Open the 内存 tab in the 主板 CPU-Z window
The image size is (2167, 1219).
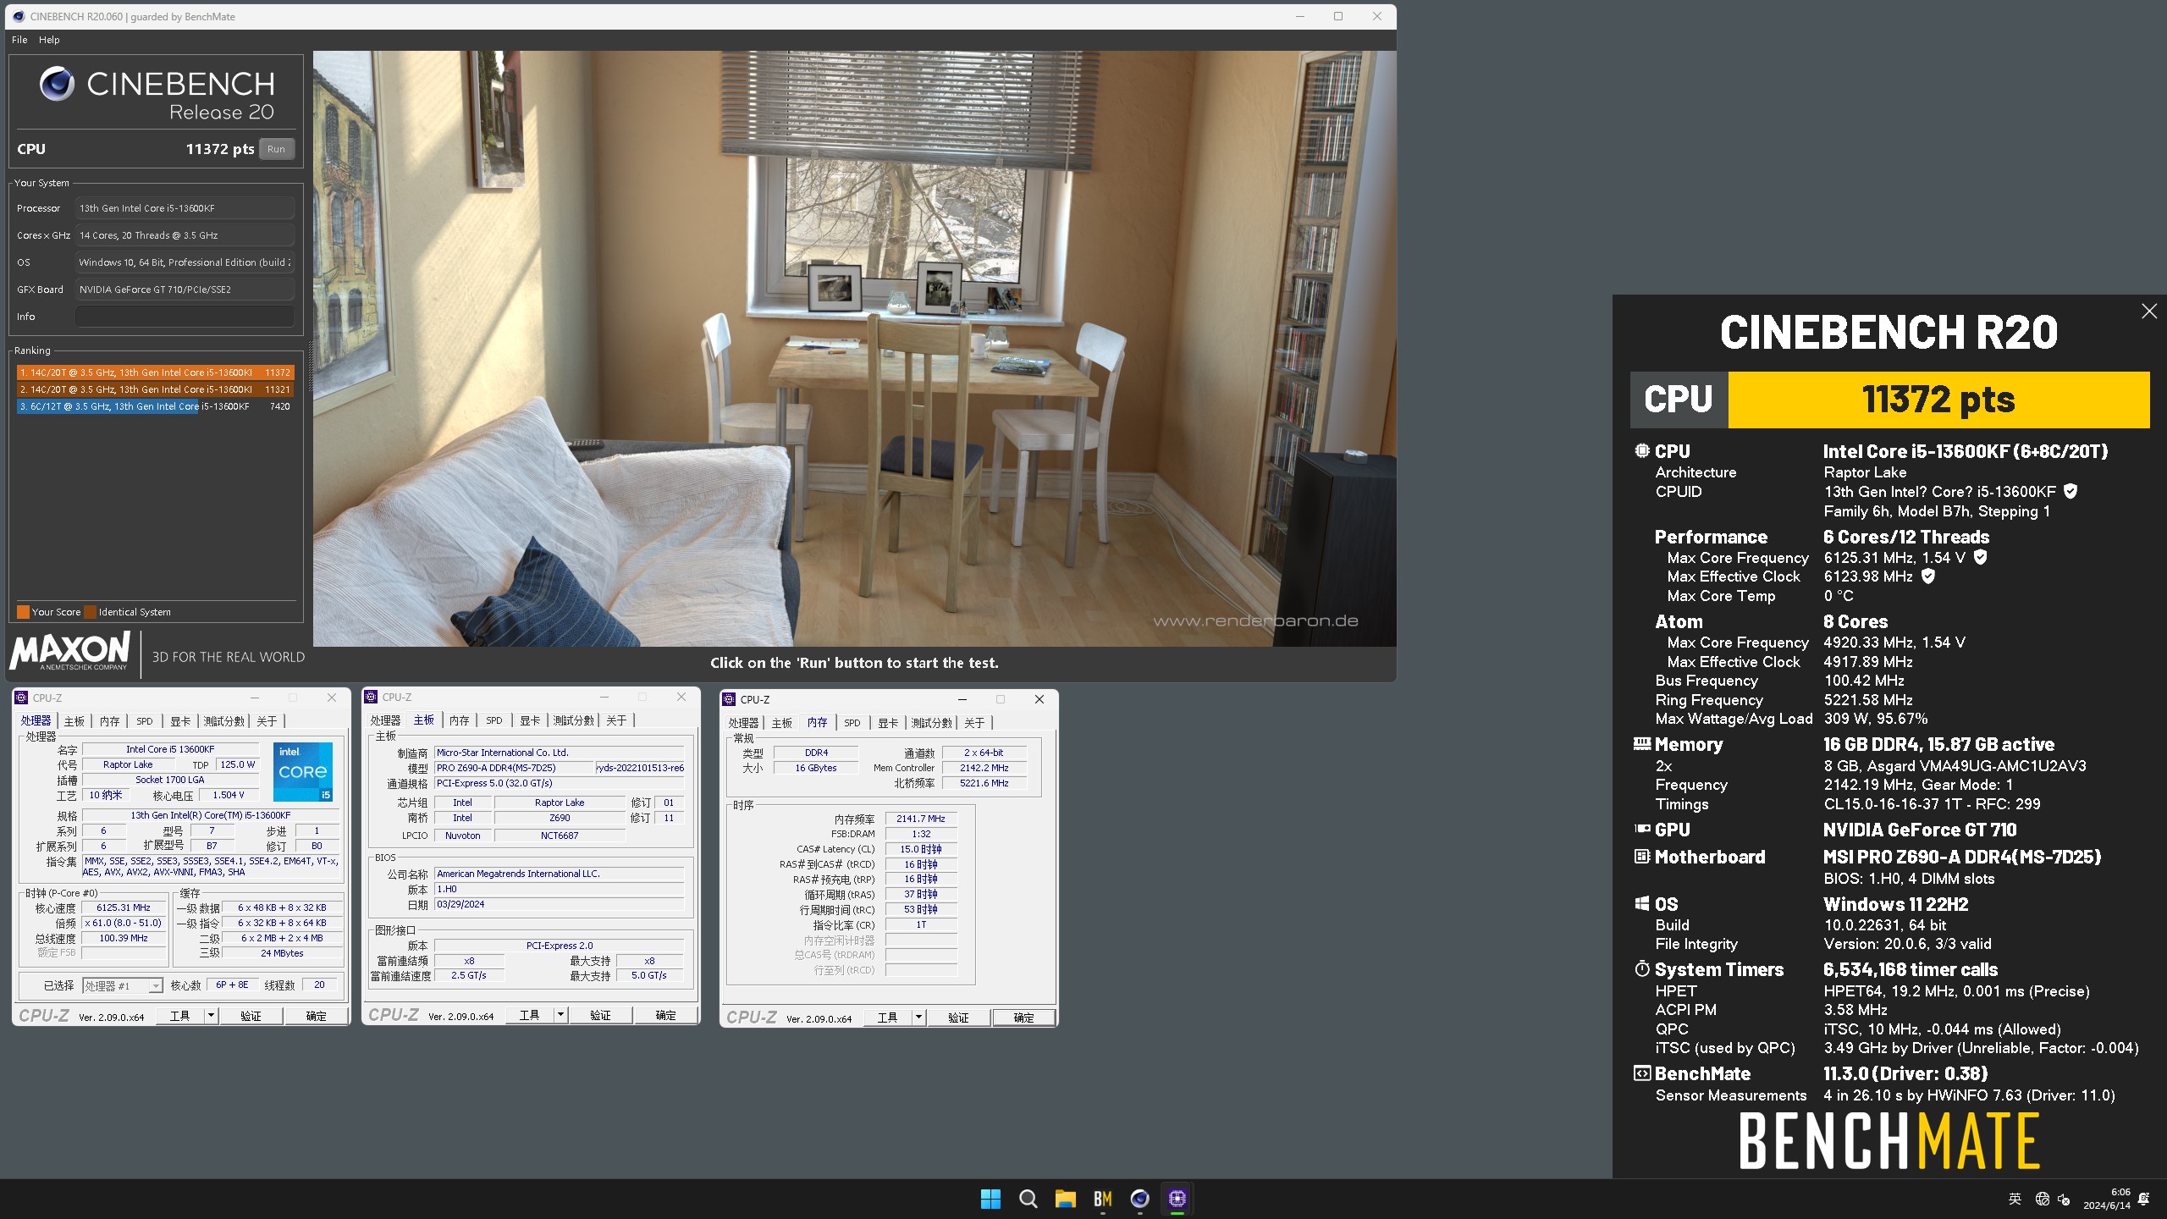[x=459, y=720]
